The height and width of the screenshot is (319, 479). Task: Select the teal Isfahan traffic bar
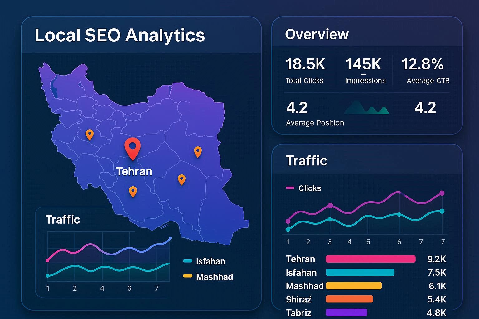point(360,273)
